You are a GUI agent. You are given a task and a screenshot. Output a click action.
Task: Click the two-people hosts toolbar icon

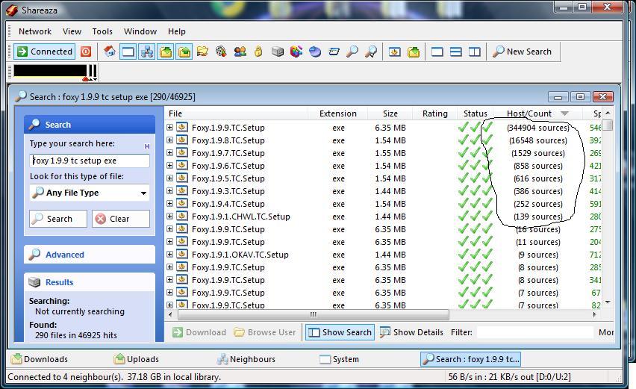coord(240,52)
